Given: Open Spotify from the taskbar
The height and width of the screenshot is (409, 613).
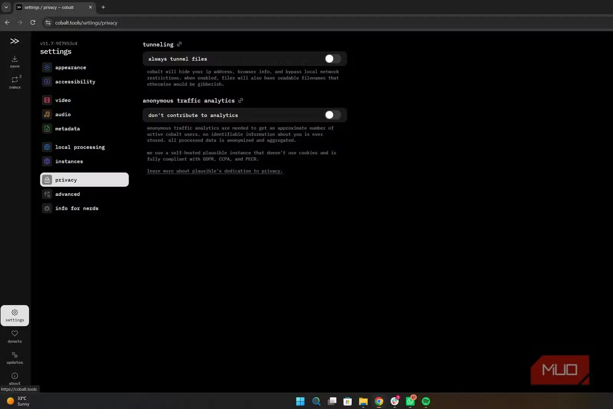Looking at the screenshot, I should click(x=426, y=401).
